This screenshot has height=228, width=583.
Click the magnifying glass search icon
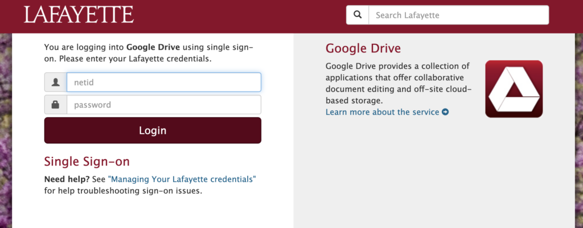(358, 15)
